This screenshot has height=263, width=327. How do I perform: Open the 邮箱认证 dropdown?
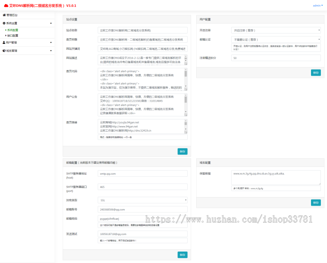click(x=275, y=39)
